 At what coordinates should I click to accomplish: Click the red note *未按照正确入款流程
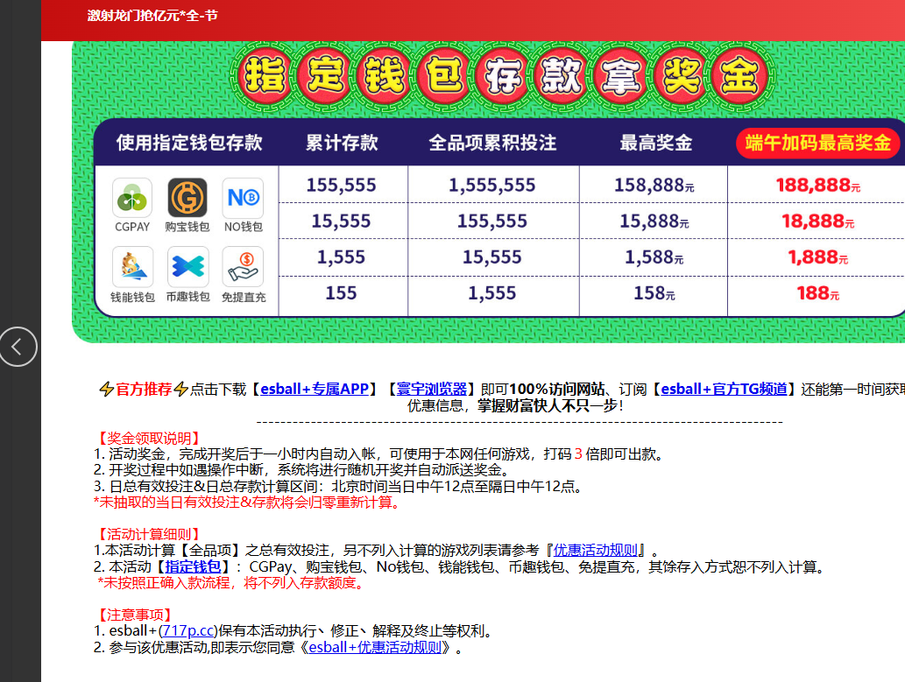(x=231, y=583)
